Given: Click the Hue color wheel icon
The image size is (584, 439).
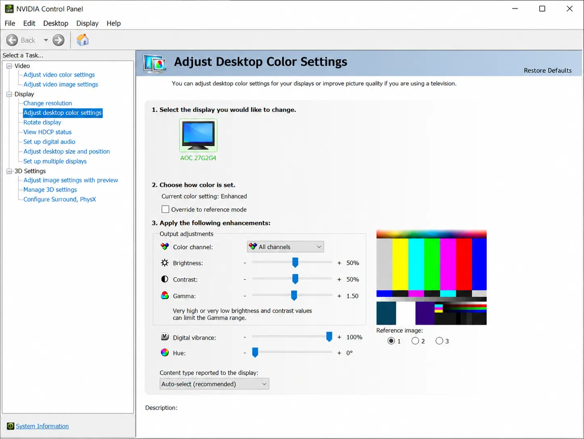Looking at the screenshot, I should [165, 353].
